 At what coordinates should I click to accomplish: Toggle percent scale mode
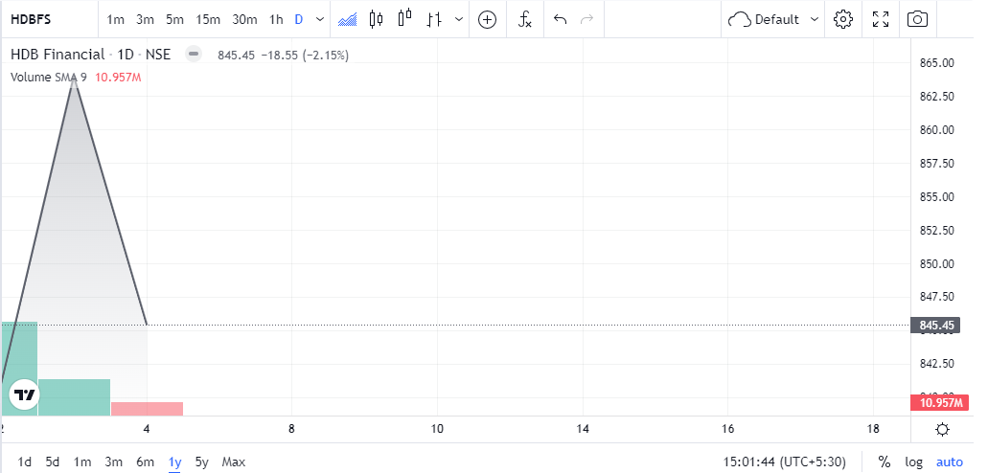[x=885, y=462]
